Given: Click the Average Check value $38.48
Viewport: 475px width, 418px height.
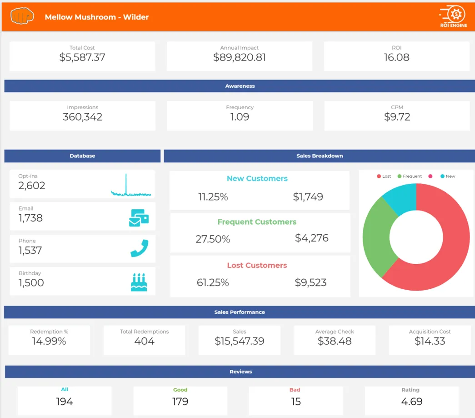Looking at the screenshot, I should pyautogui.click(x=335, y=341).
